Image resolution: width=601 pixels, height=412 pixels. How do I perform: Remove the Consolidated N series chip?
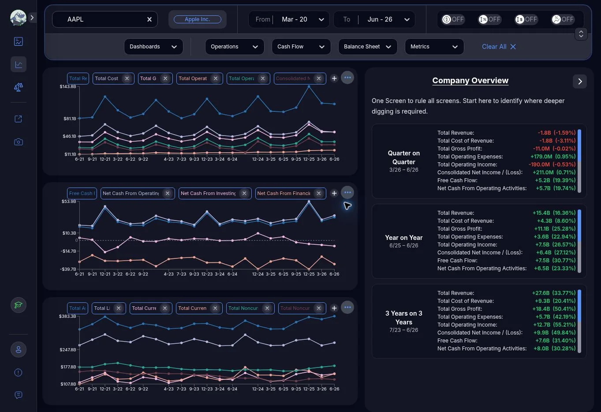(319, 78)
